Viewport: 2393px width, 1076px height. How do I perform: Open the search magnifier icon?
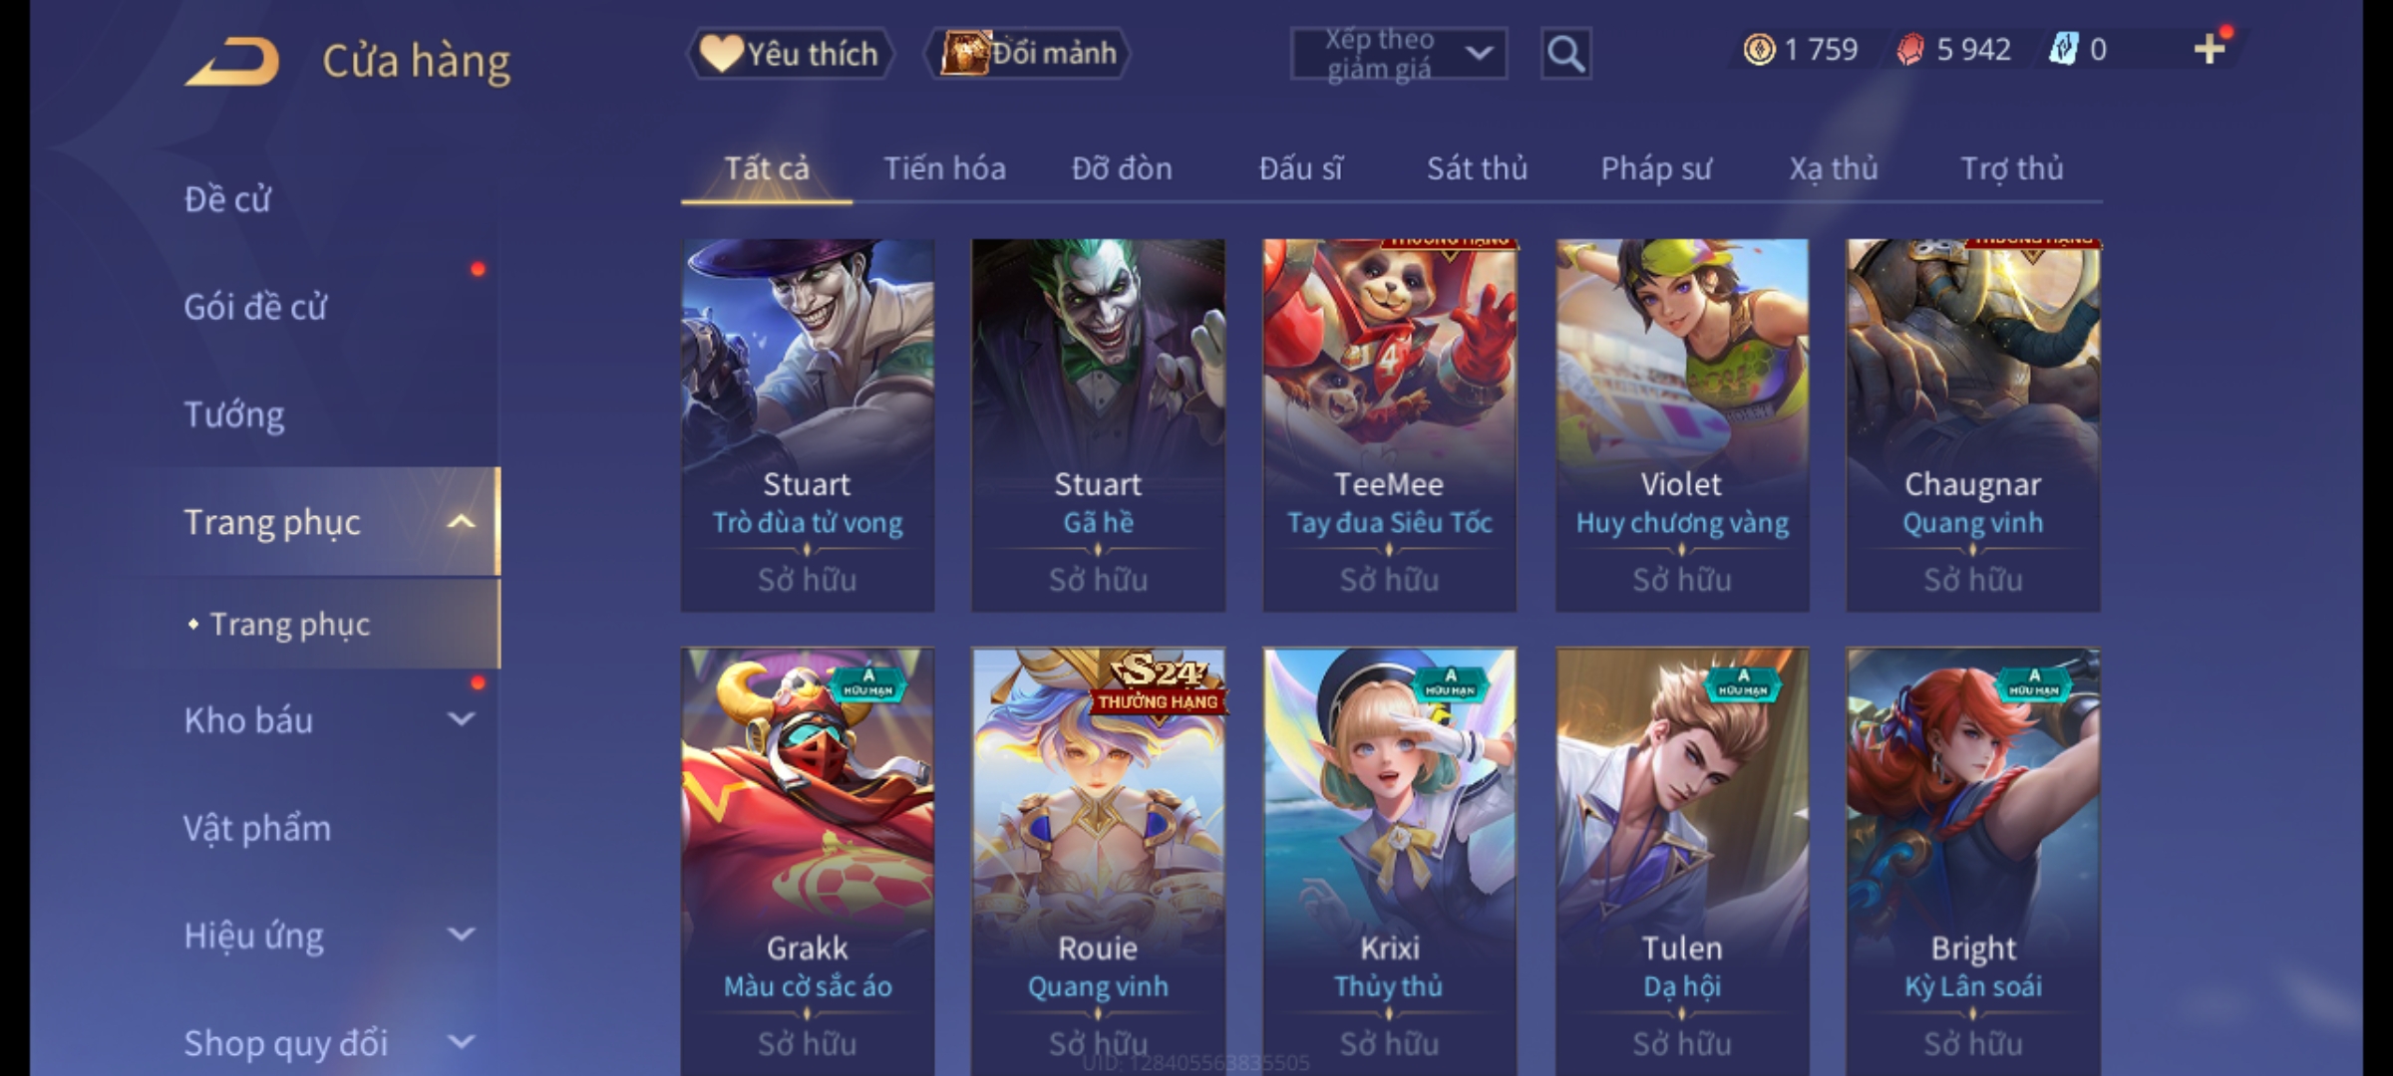point(1565,54)
